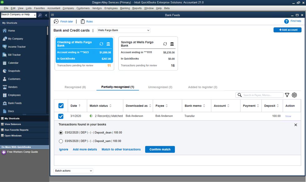The width and height of the screenshot is (306, 182).
Task: Switch to the Unrecognized (2) tab
Action: [160, 87]
